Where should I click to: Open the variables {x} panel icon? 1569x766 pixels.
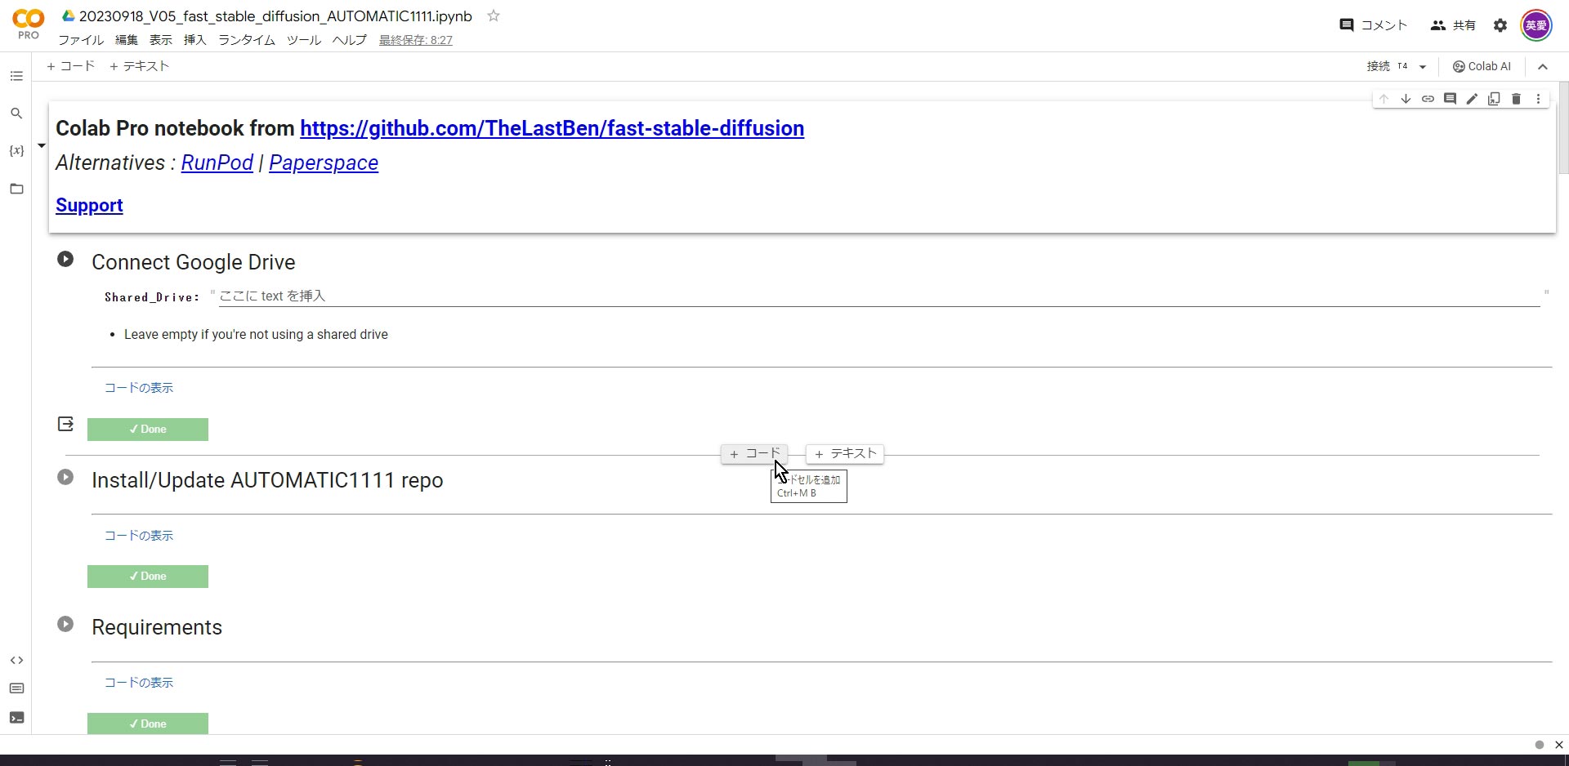16,151
